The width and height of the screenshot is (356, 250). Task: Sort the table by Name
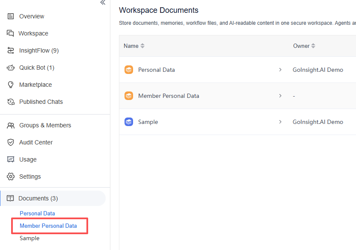142,46
